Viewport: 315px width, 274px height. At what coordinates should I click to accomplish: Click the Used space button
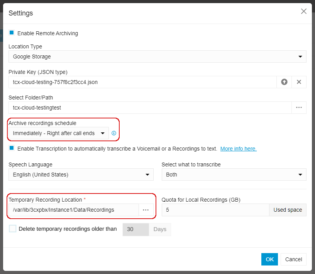click(288, 210)
